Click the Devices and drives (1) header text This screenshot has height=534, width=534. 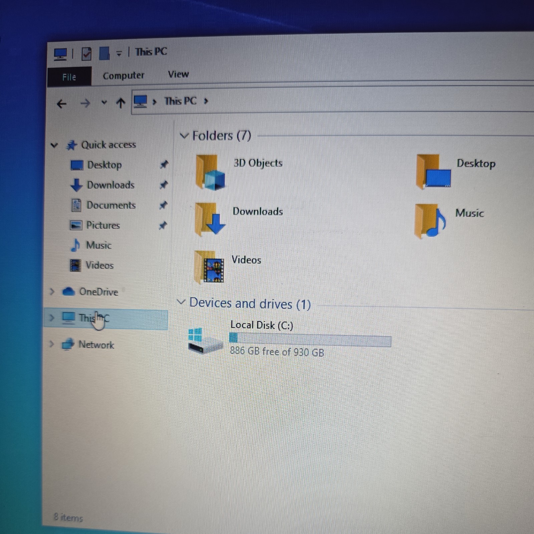click(250, 304)
